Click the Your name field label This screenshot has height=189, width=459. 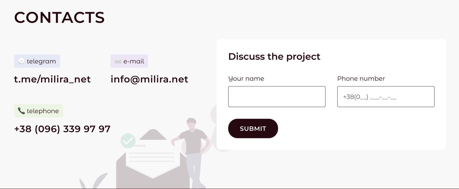pos(246,79)
